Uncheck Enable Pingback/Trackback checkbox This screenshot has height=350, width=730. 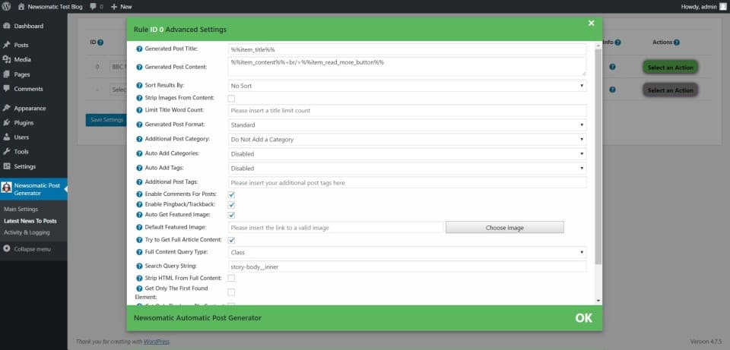231,205
